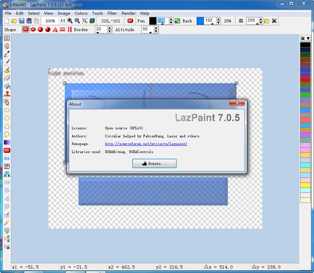This screenshot has width=314, height=273.
Task: Select the Eraser tool
Action: point(7,78)
